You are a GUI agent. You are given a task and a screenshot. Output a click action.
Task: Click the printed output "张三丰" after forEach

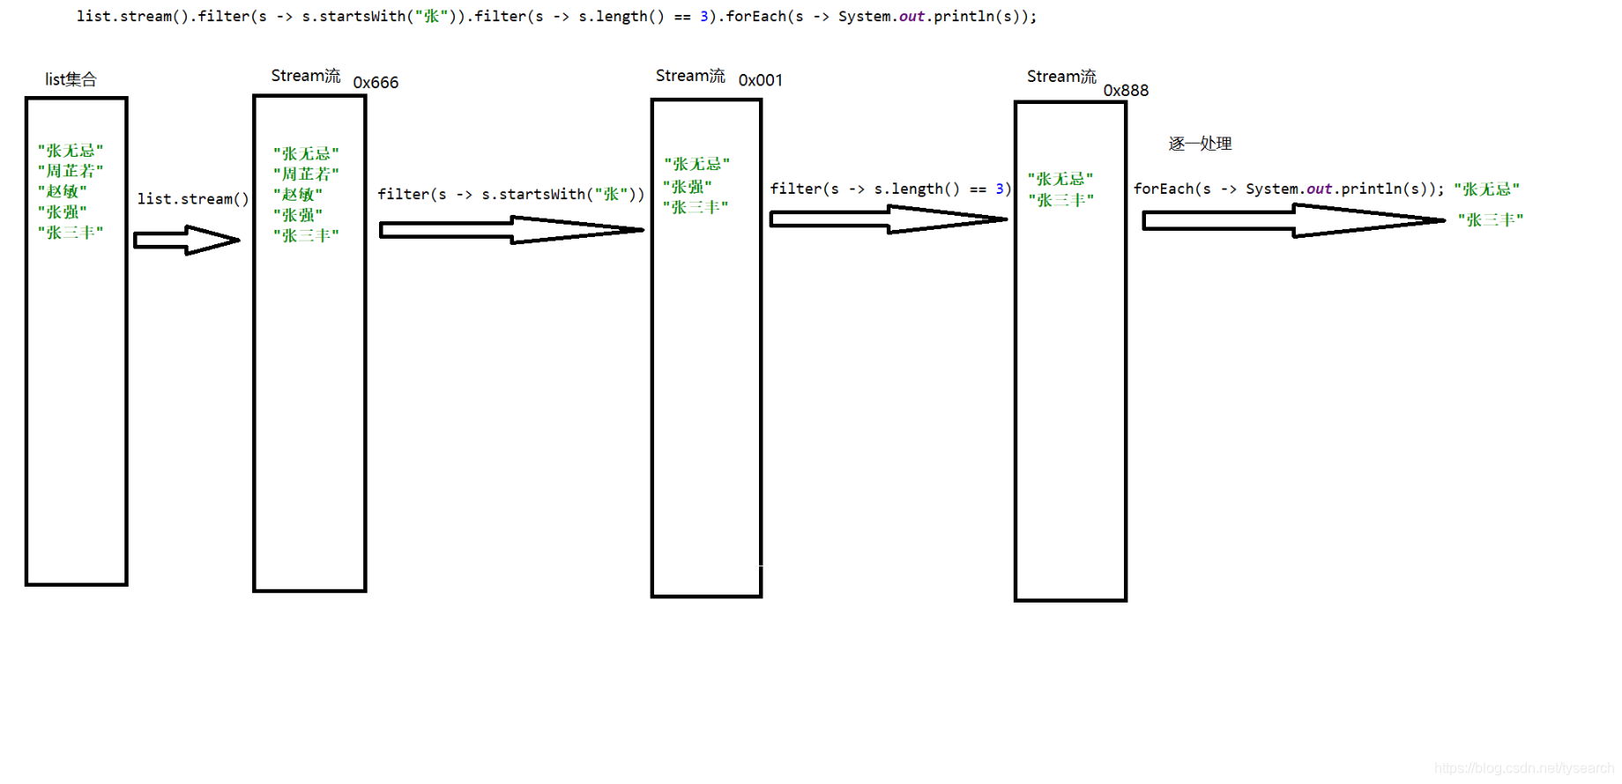(1491, 219)
